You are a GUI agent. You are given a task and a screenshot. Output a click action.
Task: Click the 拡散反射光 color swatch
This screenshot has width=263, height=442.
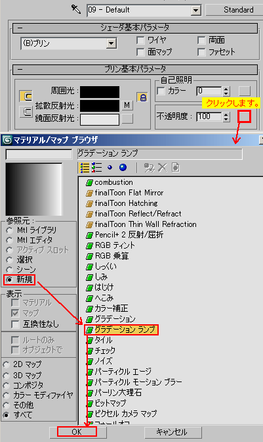click(x=100, y=106)
